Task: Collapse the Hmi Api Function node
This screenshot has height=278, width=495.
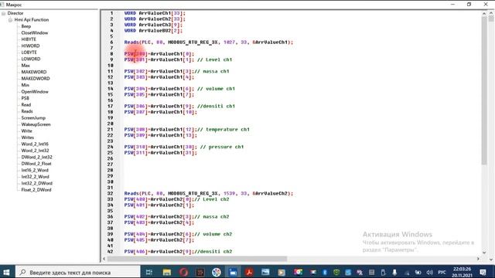Action: 10,20
